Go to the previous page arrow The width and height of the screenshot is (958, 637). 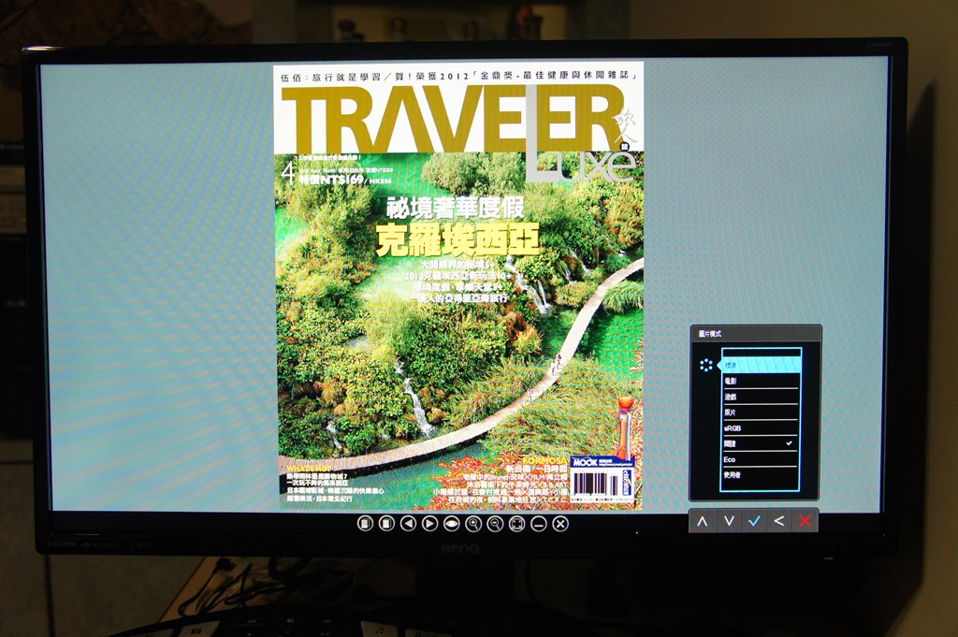pos(408,524)
